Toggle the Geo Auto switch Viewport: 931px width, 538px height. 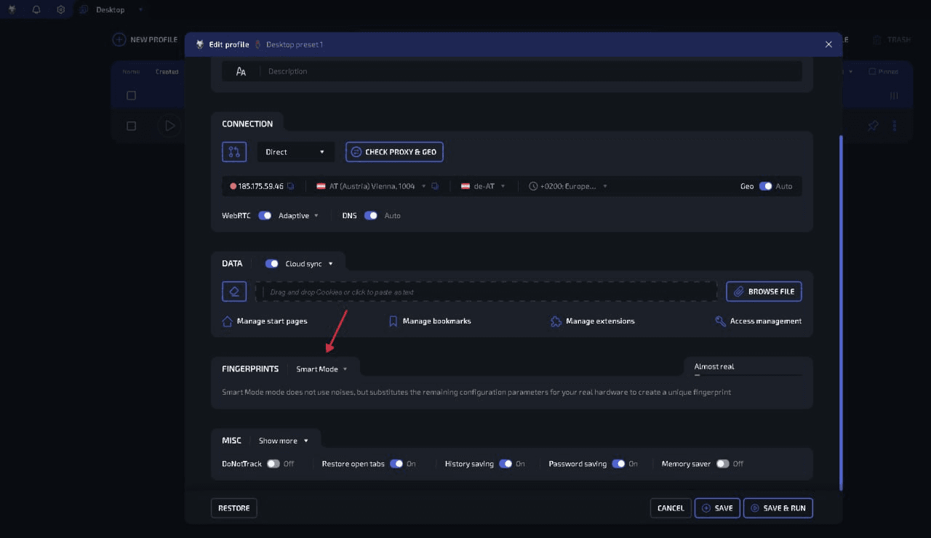[765, 186]
